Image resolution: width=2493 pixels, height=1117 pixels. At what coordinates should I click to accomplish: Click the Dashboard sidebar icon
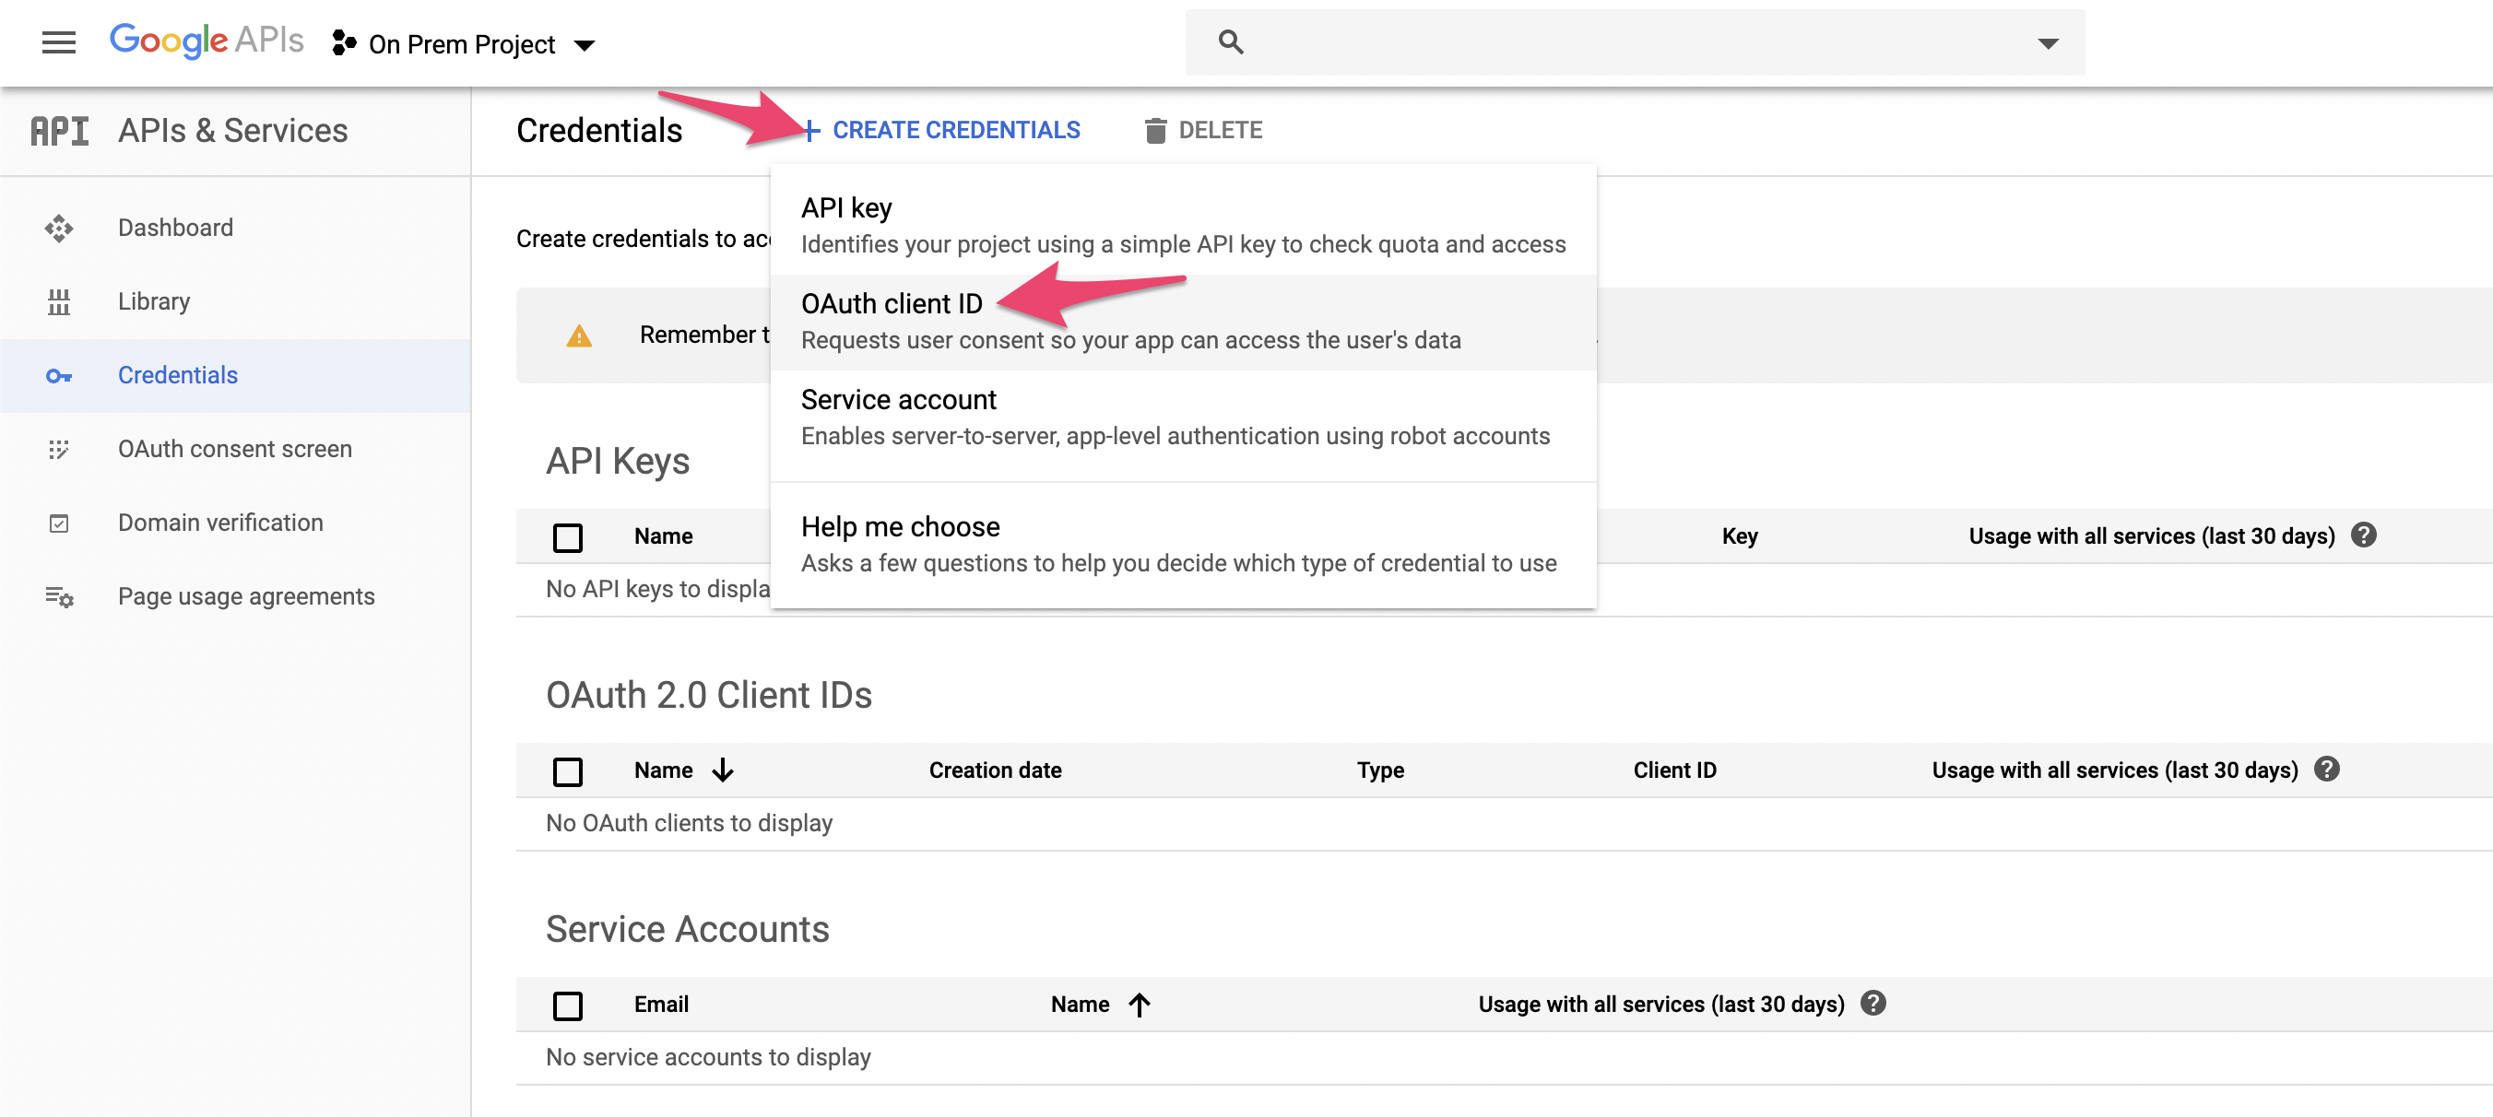click(x=59, y=229)
